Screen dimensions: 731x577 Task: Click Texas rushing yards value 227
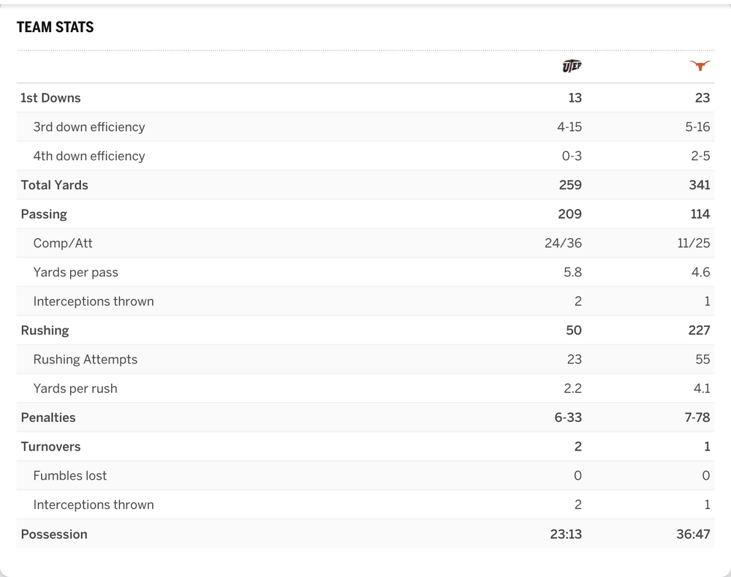point(699,331)
